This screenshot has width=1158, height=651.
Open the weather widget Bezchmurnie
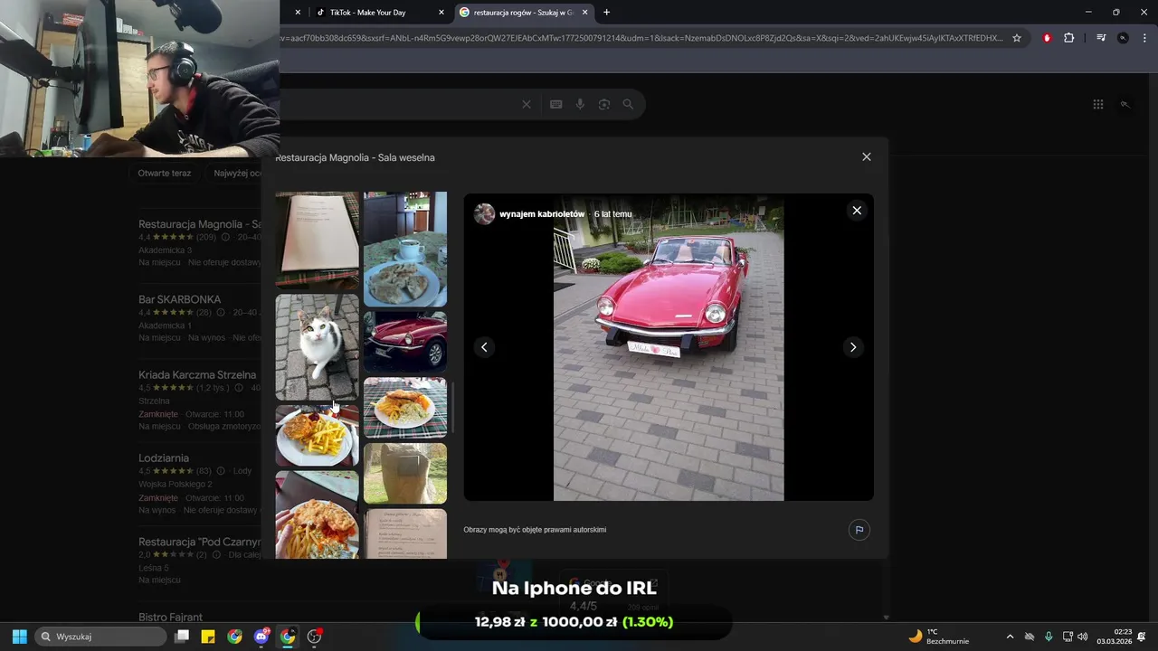click(939, 637)
